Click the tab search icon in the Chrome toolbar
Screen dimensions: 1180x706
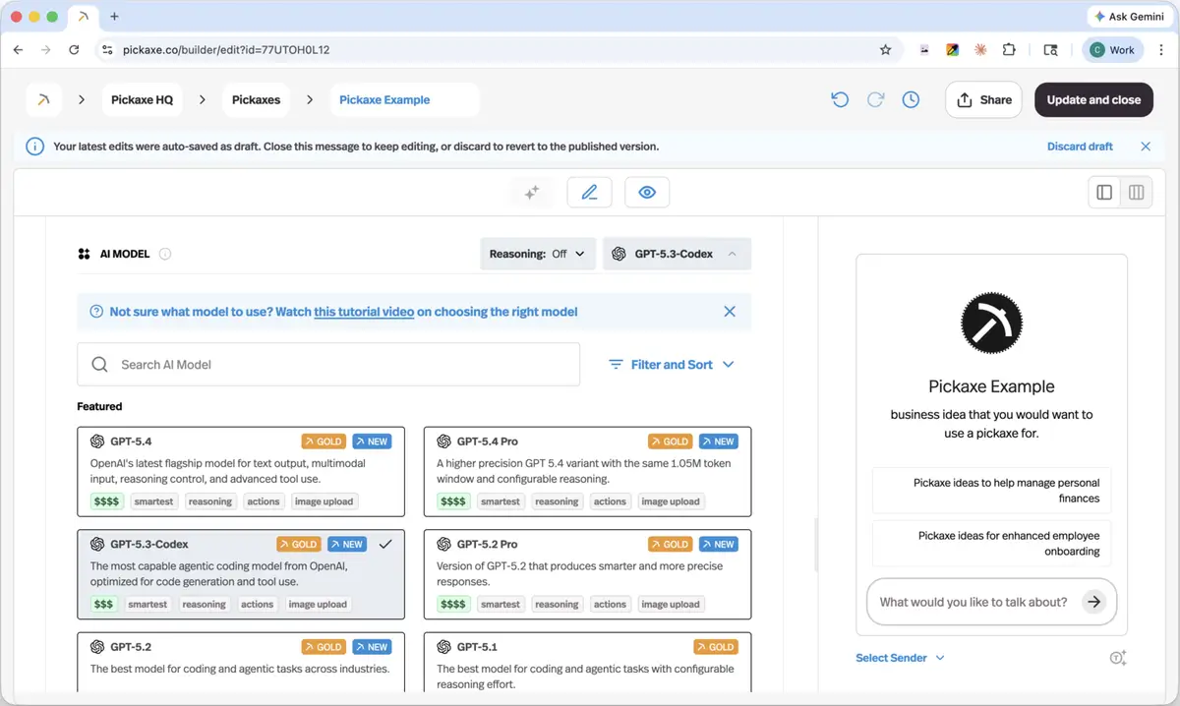[x=1050, y=50]
